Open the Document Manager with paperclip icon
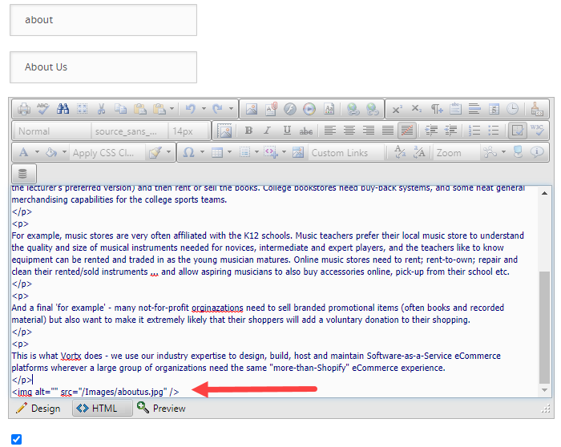 [x=271, y=109]
